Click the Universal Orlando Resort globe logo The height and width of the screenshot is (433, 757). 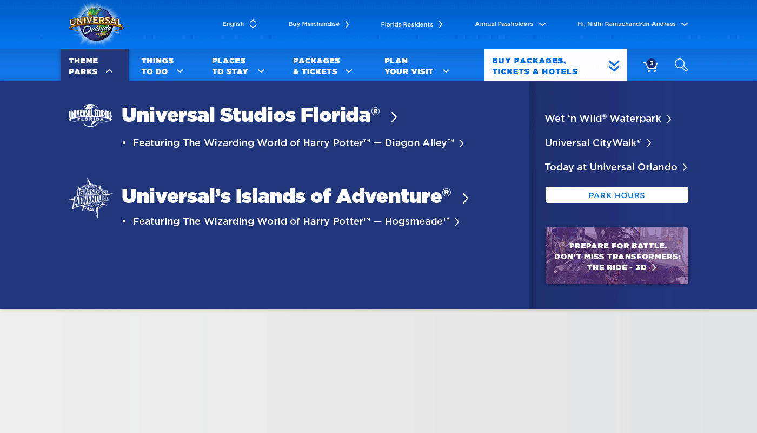coord(96,25)
